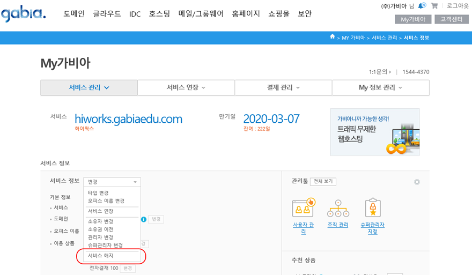Open the notification bell icon
This screenshot has width=472, height=275.
pyautogui.click(x=422, y=5)
